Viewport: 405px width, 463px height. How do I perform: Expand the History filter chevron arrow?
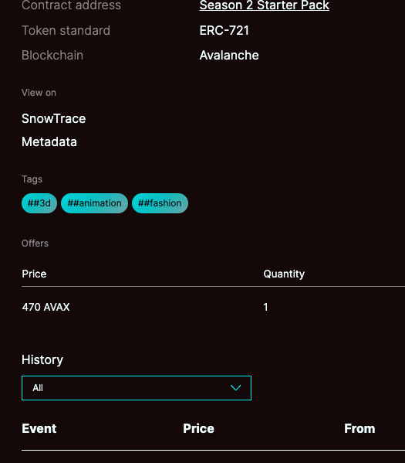coord(235,388)
